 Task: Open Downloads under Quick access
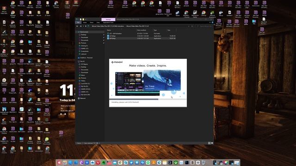click(84, 37)
